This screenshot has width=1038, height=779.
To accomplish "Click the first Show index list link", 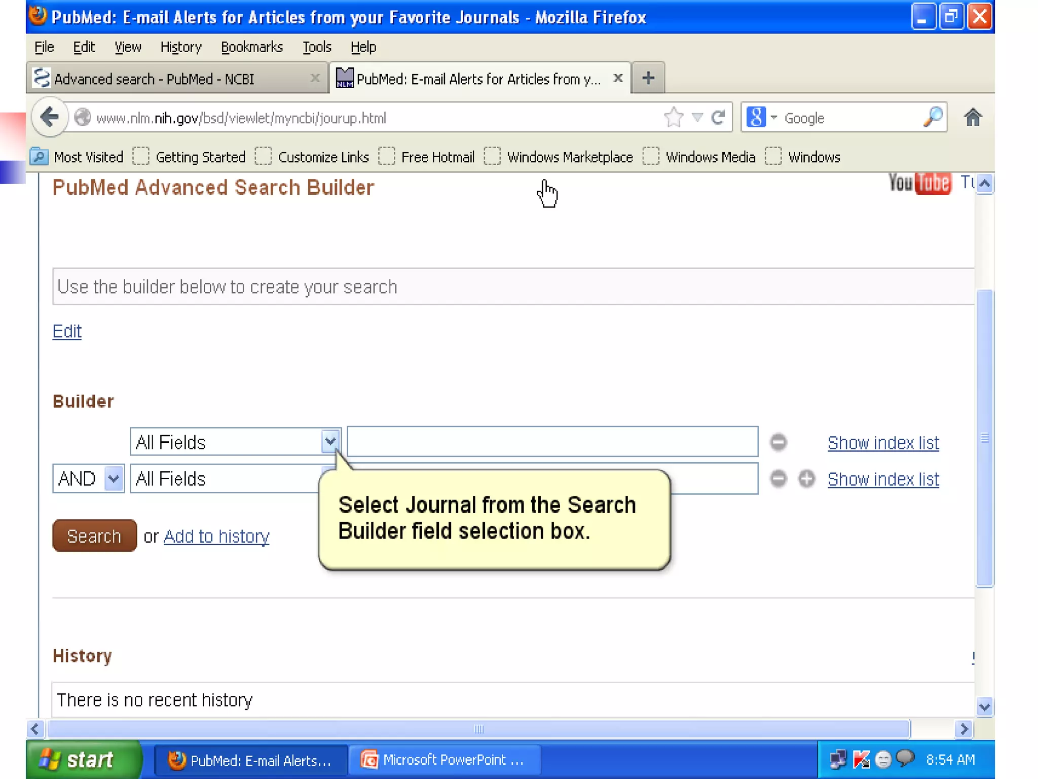I will point(883,443).
